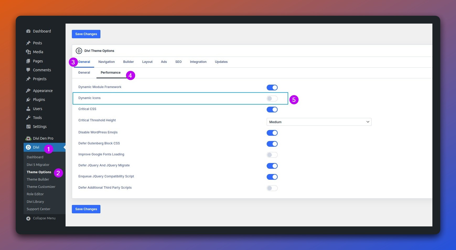456x250 pixels.
Task: Open the Support Center submenu link
Action: 38,209
